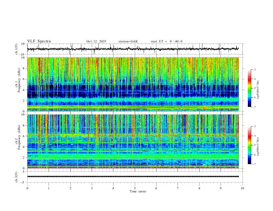Click the ch.3(V) axis label

pyautogui.click(x=17, y=177)
